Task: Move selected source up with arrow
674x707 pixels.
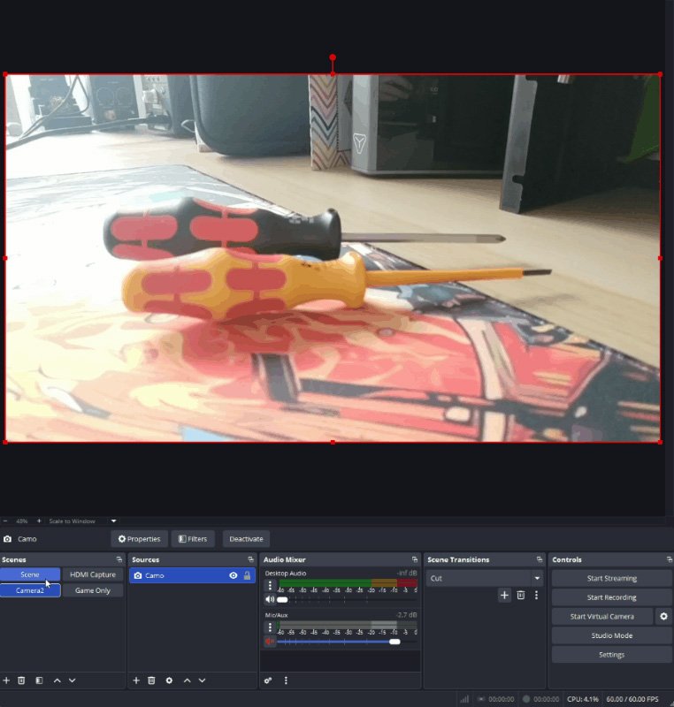Action: pyautogui.click(x=187, y=680)
